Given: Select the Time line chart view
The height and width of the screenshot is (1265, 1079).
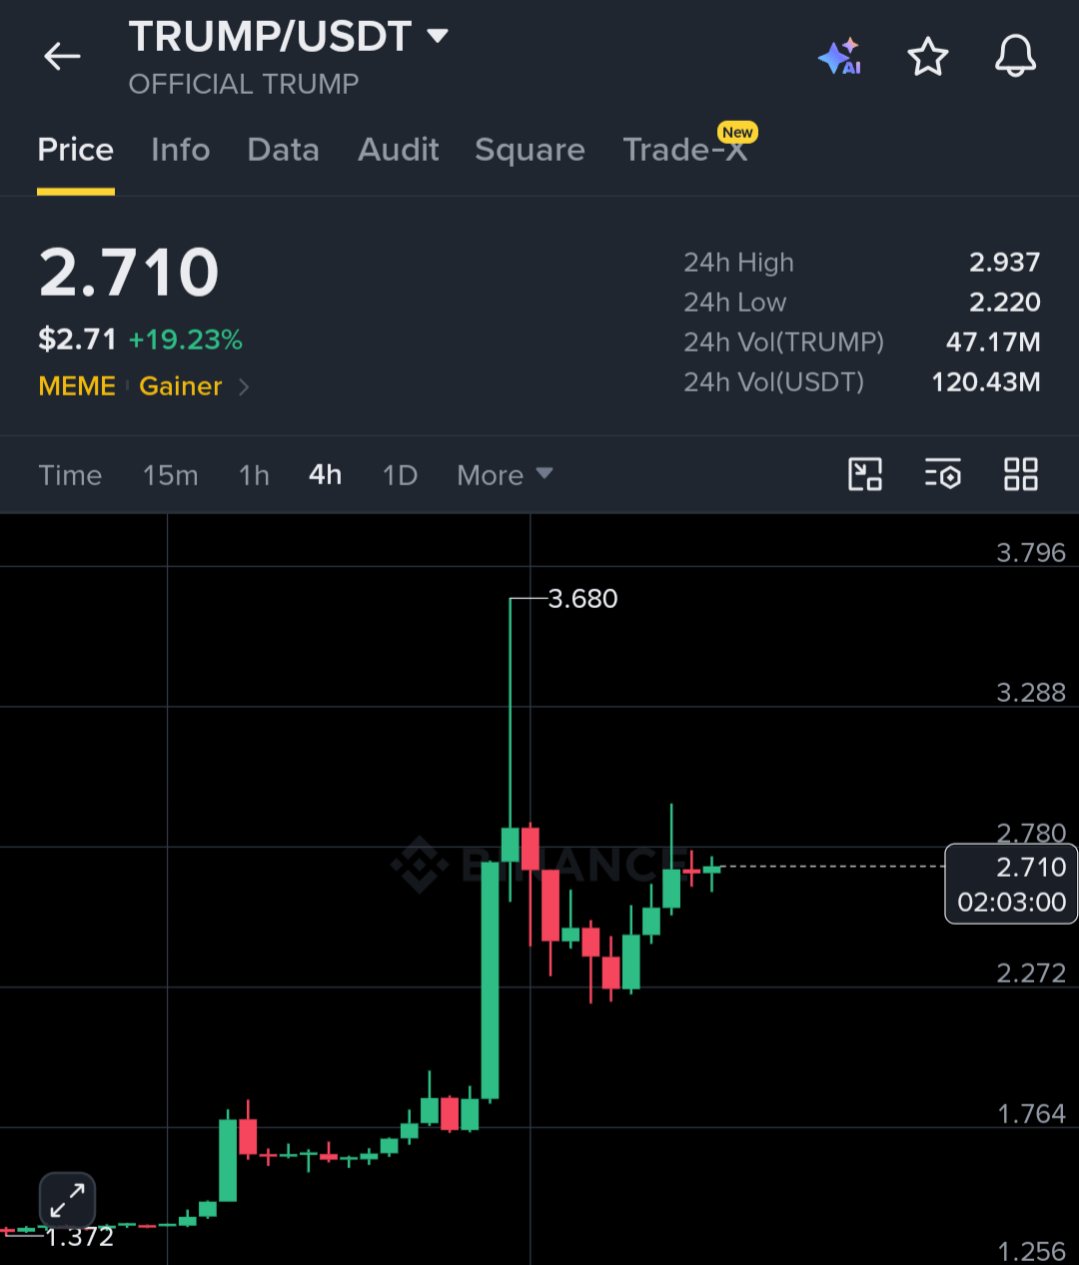Looking at the screenshot, I should click(70, 475).
